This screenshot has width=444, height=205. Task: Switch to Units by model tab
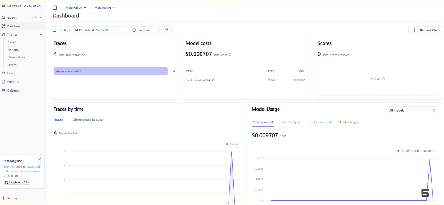320,122
